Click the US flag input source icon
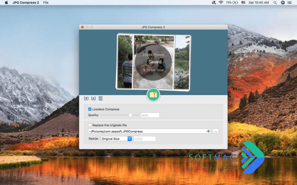 (243, 3)
